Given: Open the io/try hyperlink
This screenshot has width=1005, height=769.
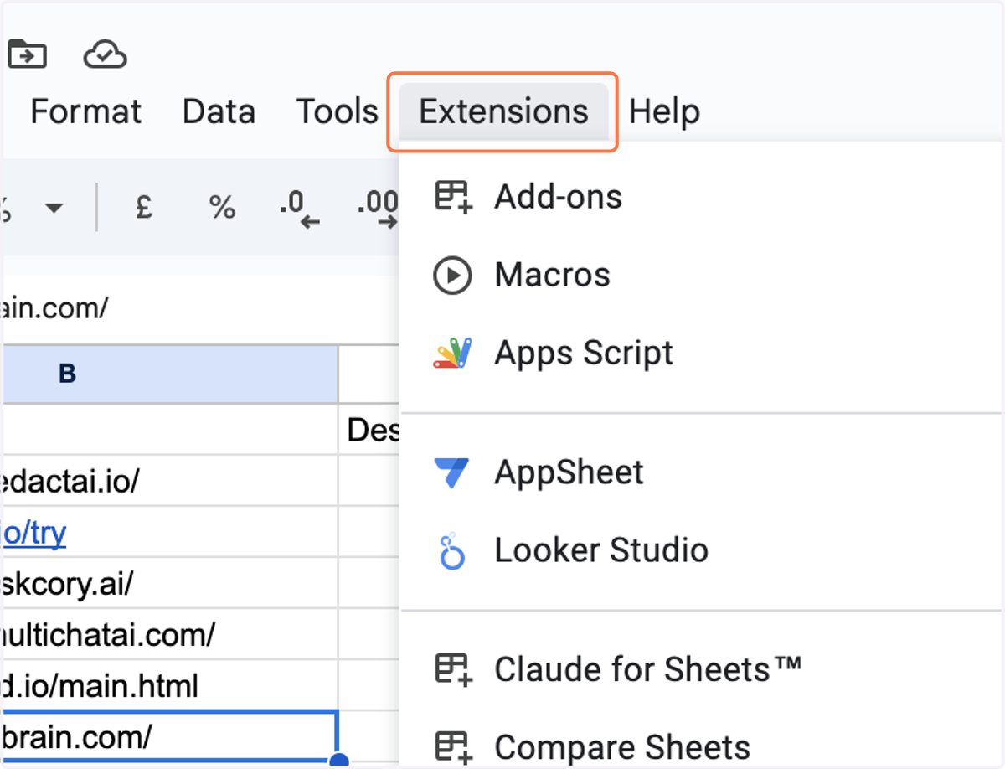Looking at the screenshot, I should (33, 532).
